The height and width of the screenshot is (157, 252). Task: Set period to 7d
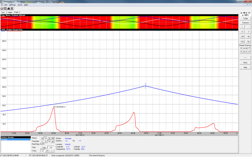coord(49,138)
